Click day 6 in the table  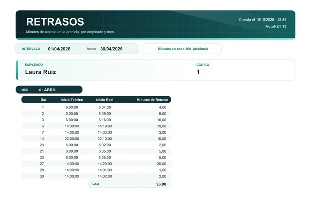43,126
